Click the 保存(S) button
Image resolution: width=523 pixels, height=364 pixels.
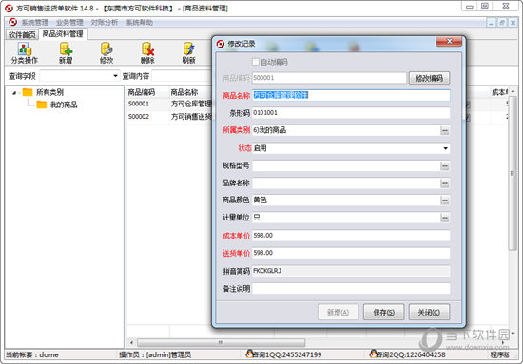(383, 312)
